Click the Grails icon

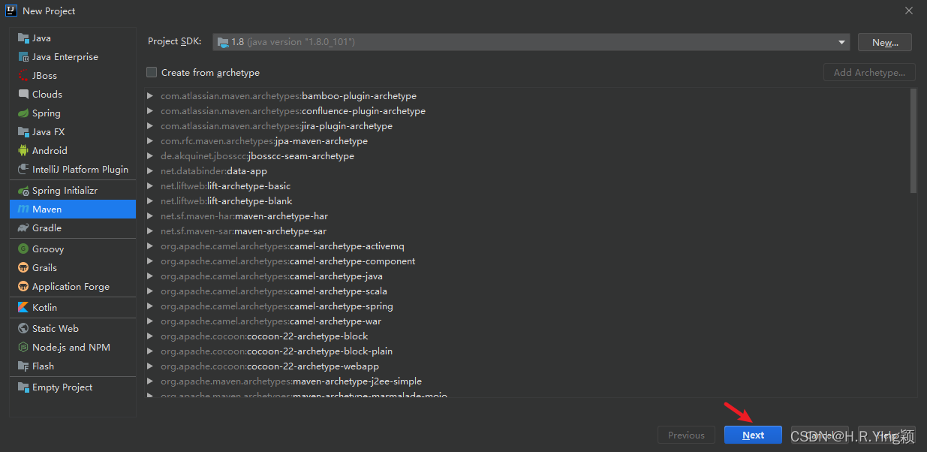point(23,268)
